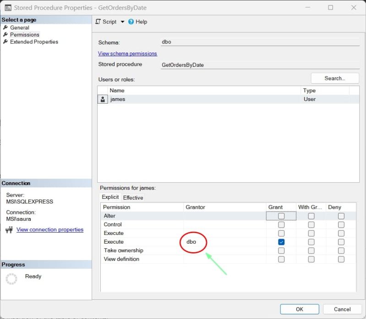The height and width of the screenshot is (319, 366).
Task: Maximize the properties window
Action: click(x=331, y=7)
